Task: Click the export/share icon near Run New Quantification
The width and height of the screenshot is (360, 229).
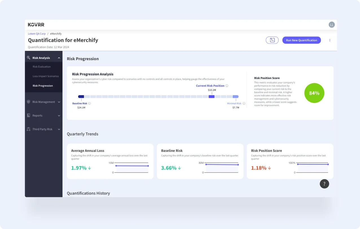Action: click(x=272, y=40)
